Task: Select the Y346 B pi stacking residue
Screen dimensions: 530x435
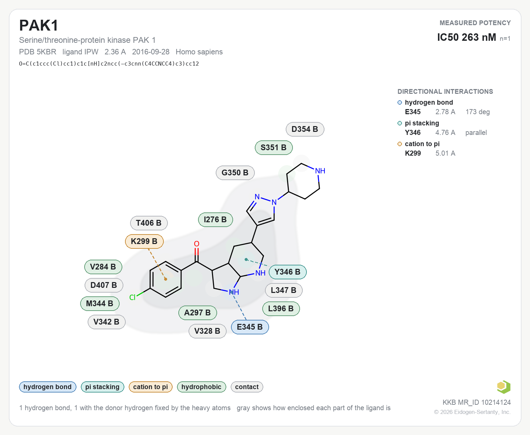Action: pos(287,272)
